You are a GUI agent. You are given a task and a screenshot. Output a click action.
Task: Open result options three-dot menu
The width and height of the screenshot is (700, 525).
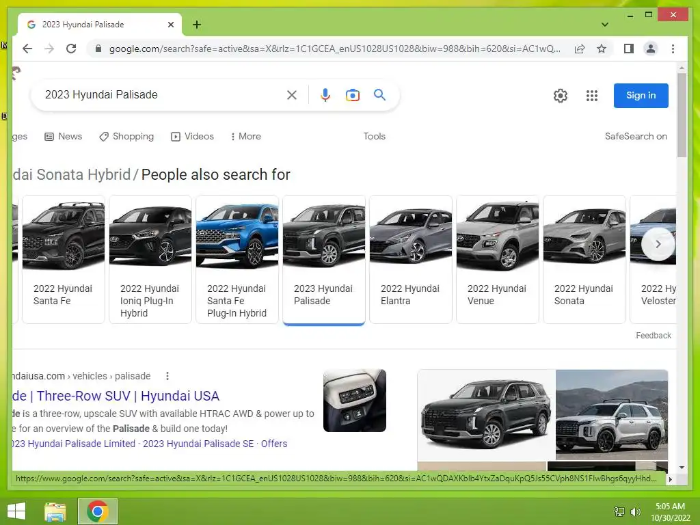[x=167, y=377]
